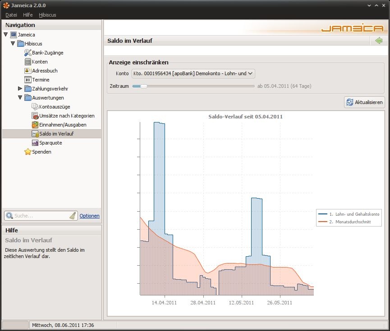
Task: Select Konten in navigation tree
Action: pyautogui.click(x=40, y=62)
